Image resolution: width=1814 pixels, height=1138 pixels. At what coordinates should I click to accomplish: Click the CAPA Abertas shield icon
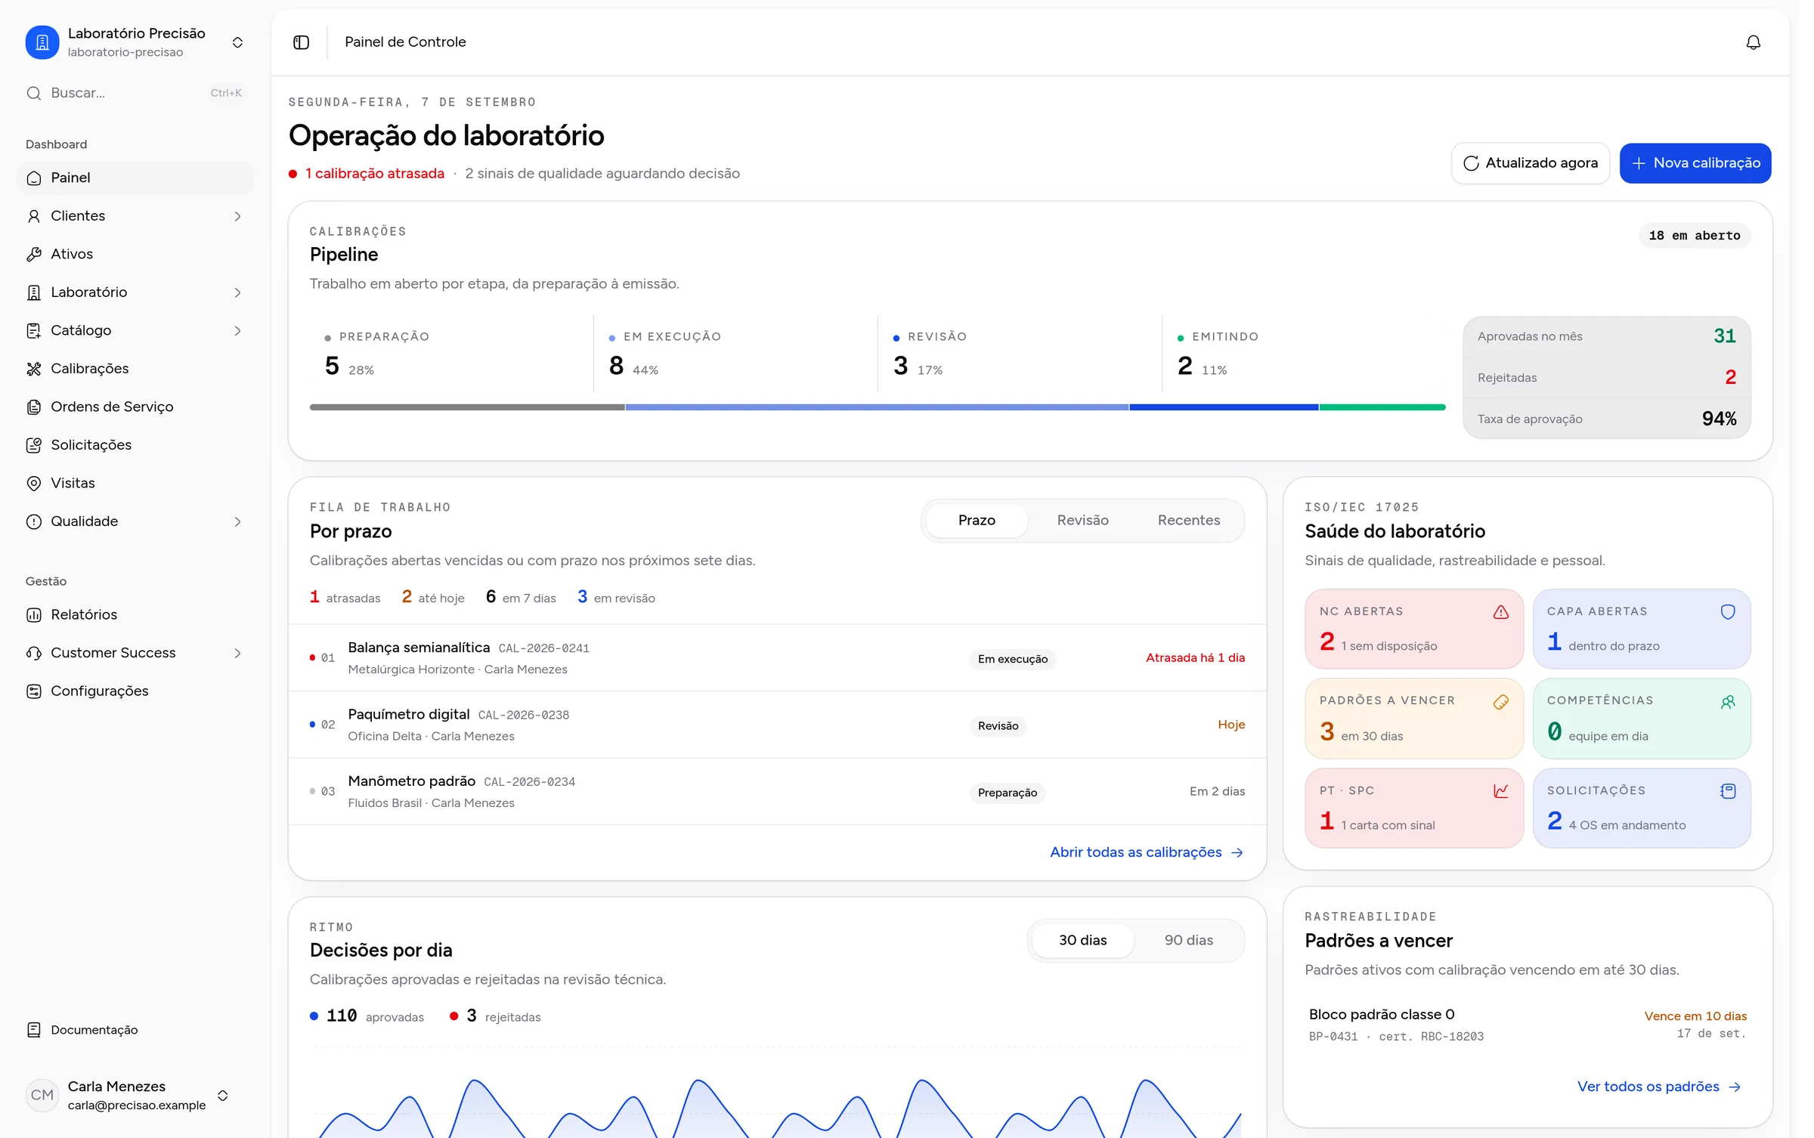point(1728,612)
